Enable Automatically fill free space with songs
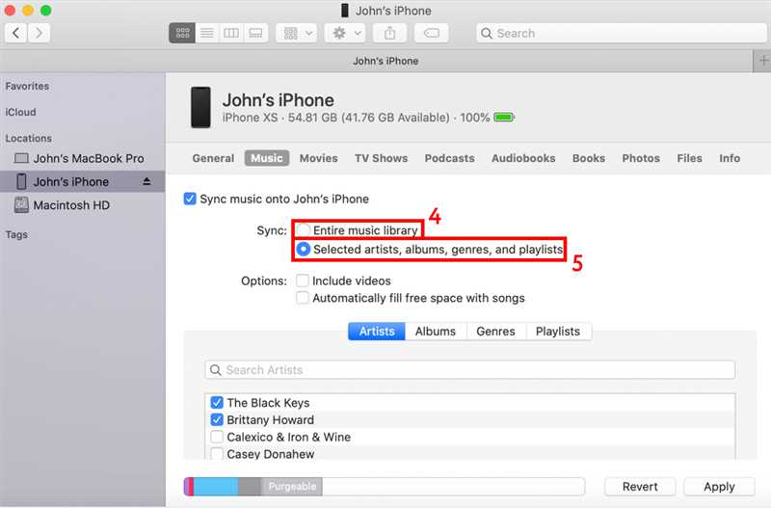771x508 pixels. pyautogui.click(x=303, y=298)
